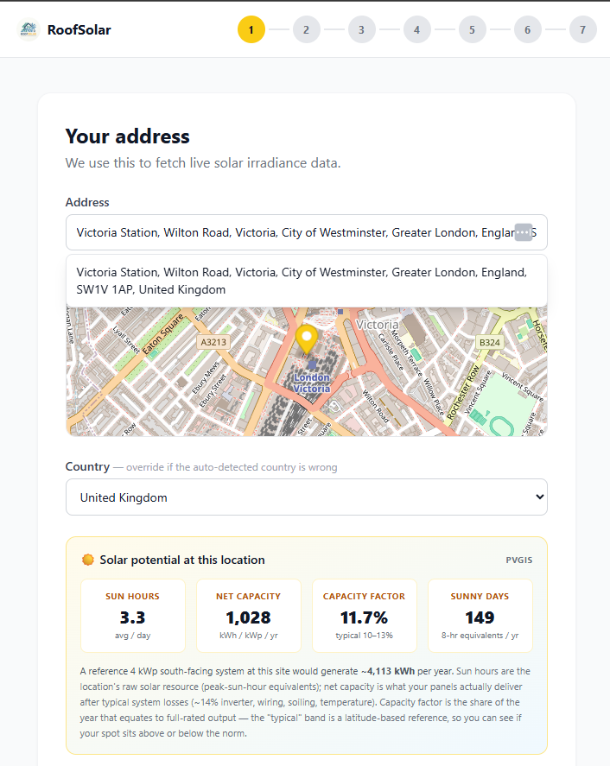The height and width of the screenshot is (766, 610).
Task: Click the 'Your address' heading
Action: tap(128, 136)
